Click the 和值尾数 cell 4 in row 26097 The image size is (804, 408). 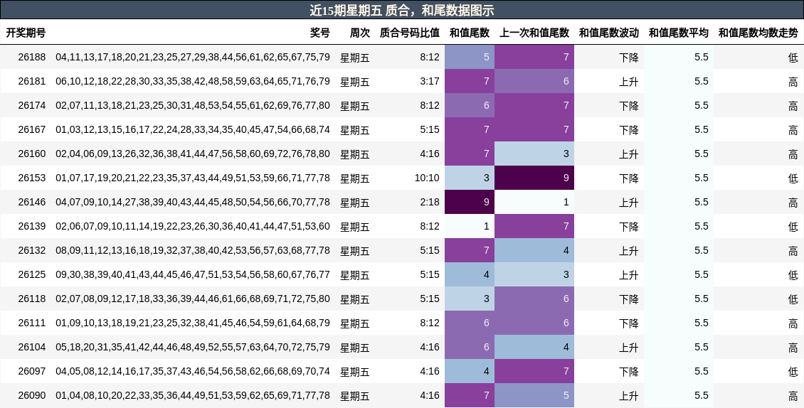coord(470,371)
